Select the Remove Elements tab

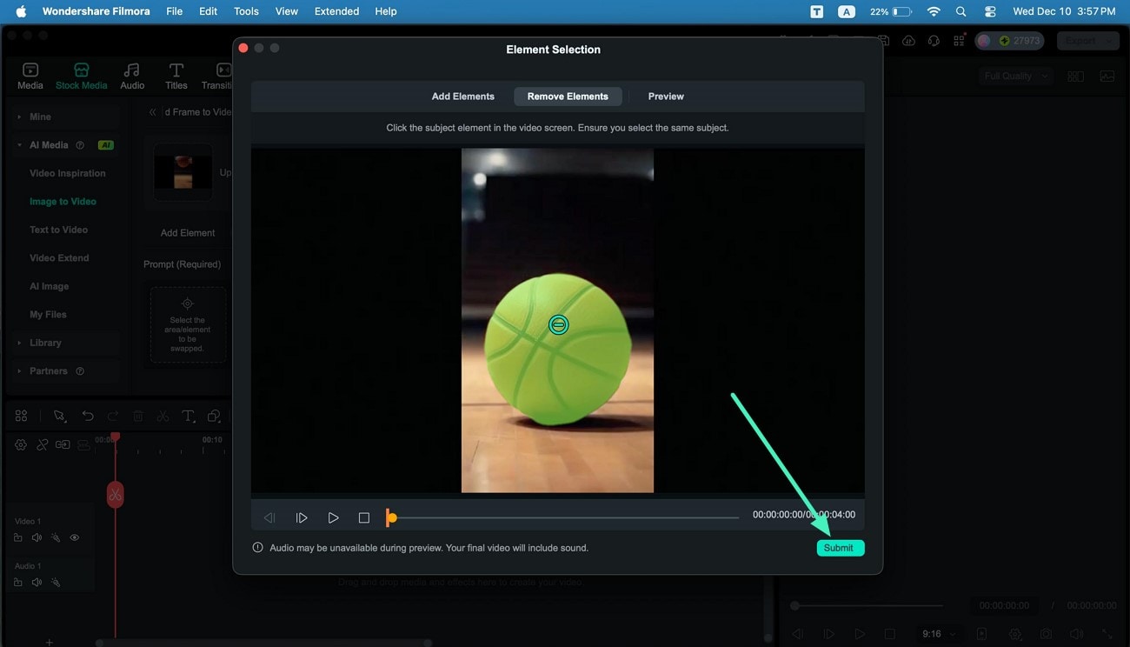point(568,97)
